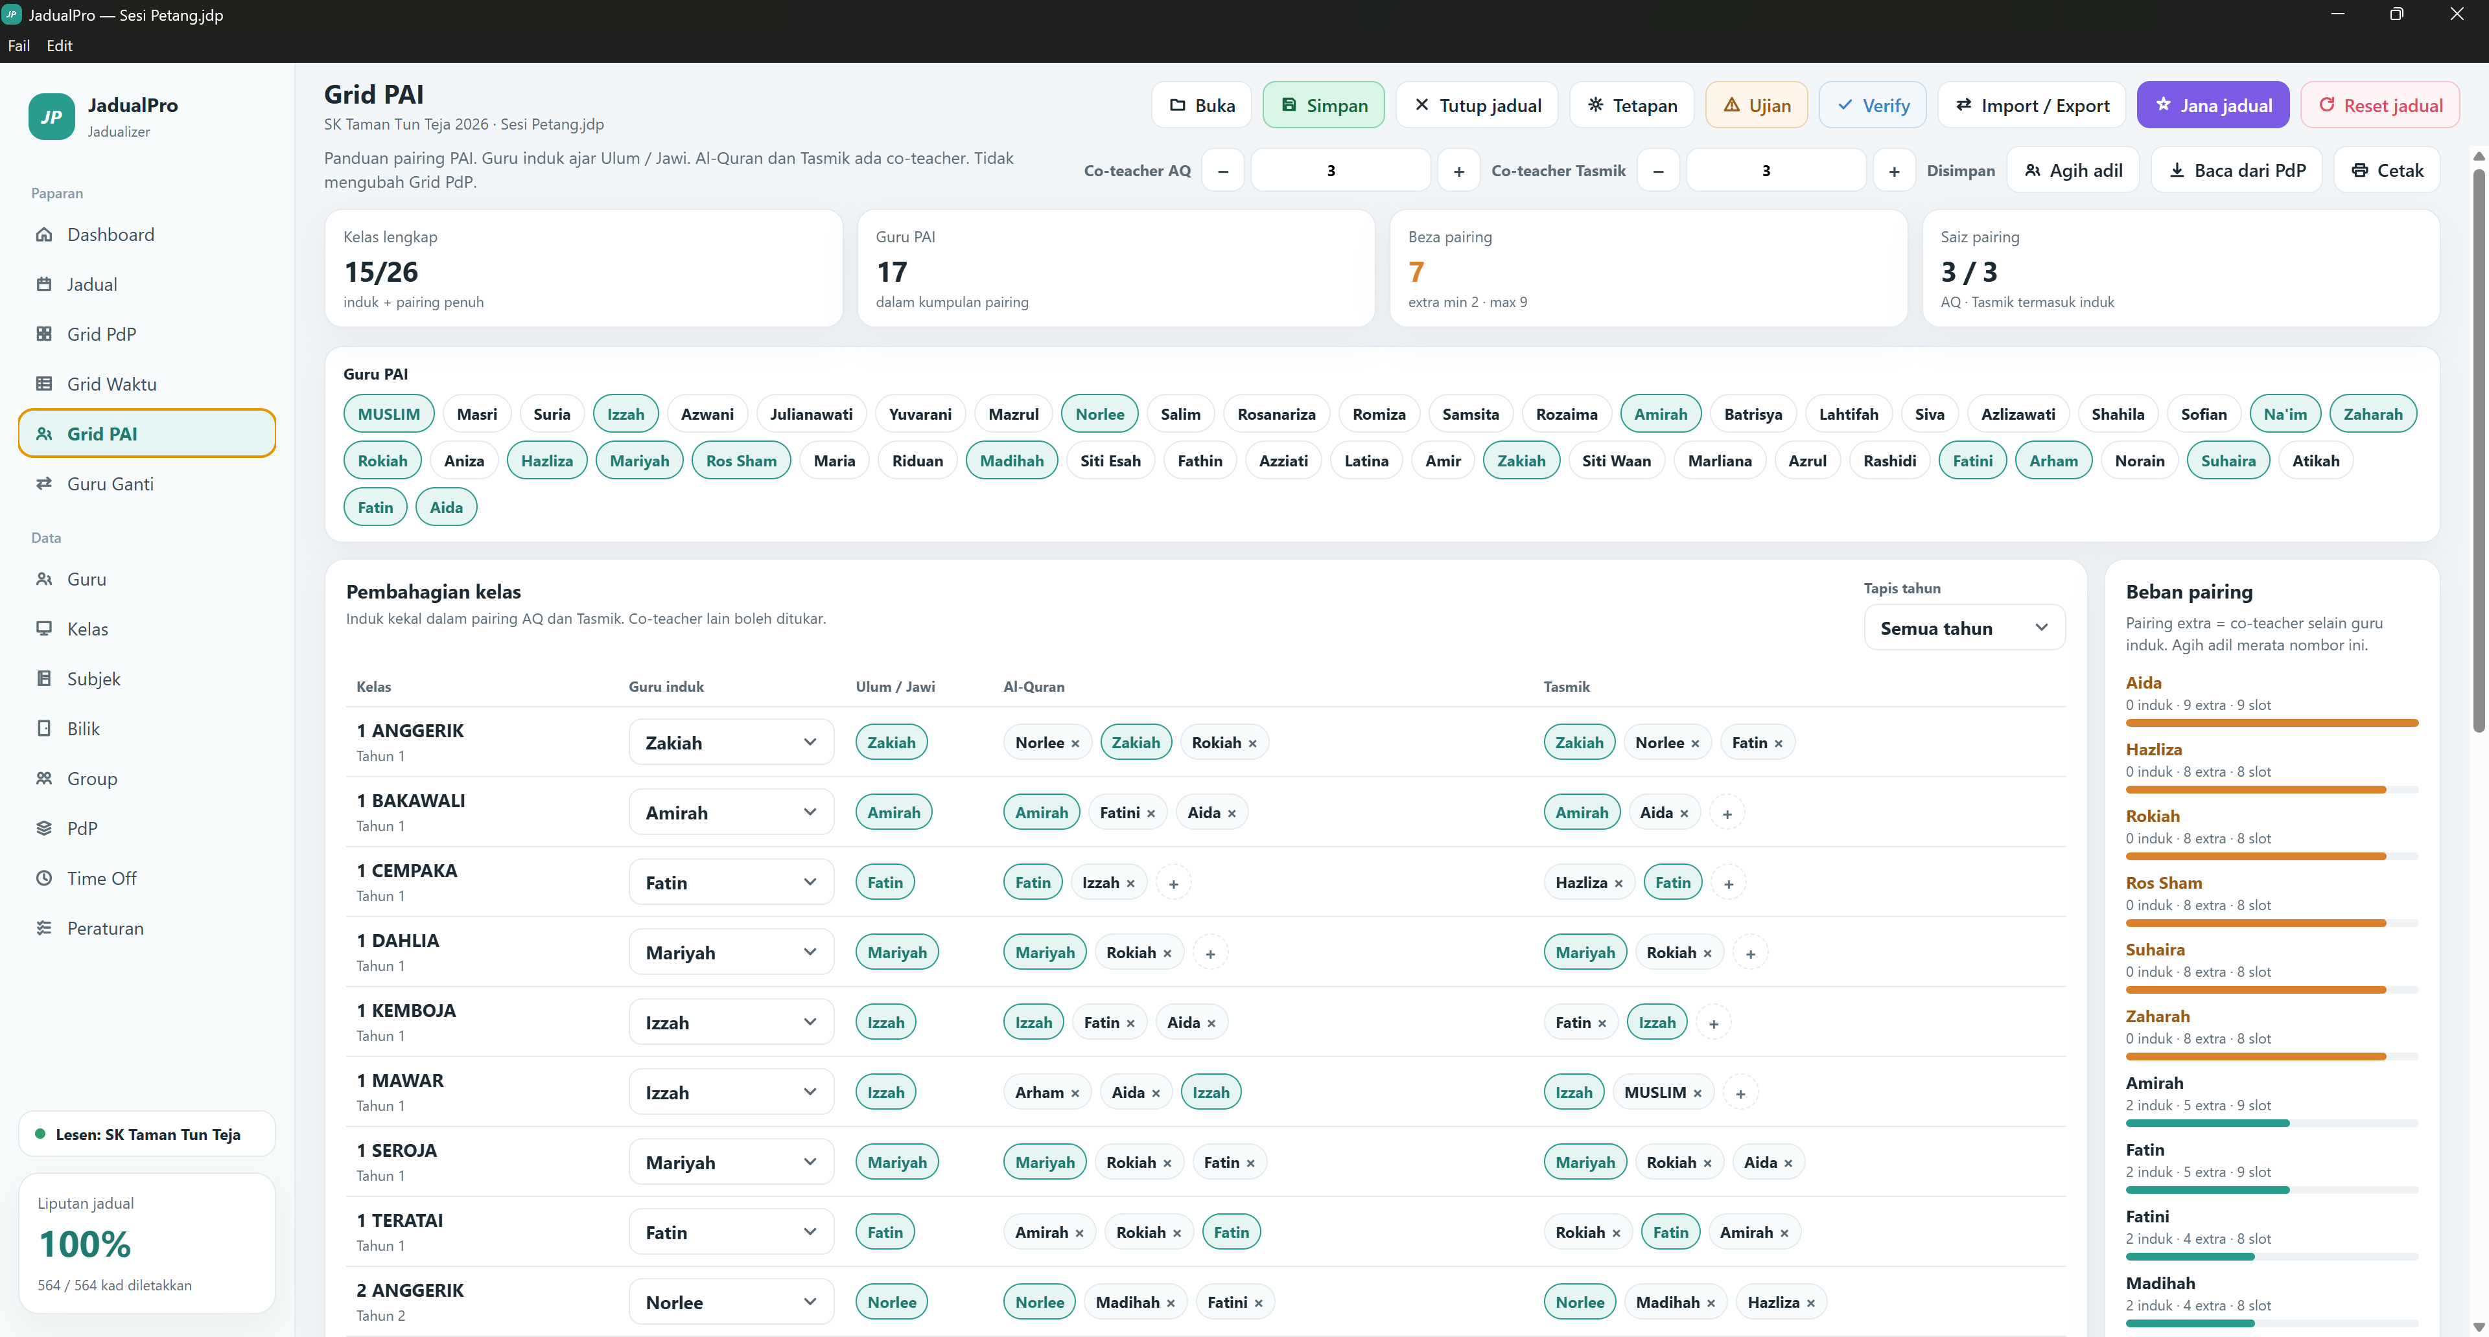
Task: Toggle the Yuvarani teacher chip
Action: coord(920,414)
